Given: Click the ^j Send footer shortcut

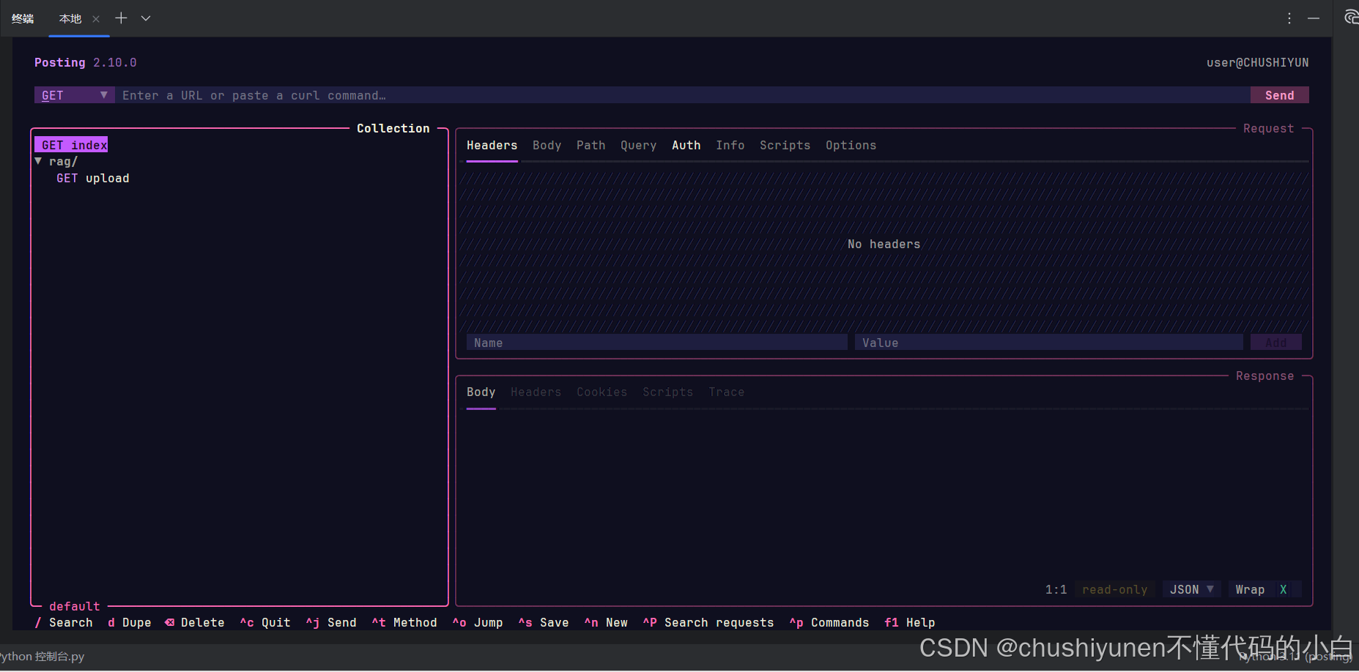Looking at the screenshot, I should [330, 623].
